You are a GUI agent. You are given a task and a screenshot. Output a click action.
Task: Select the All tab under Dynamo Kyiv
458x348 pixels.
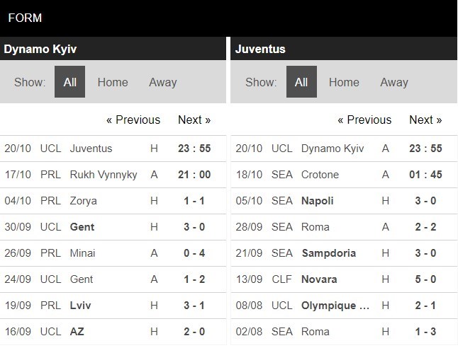[x=69, y=82]
